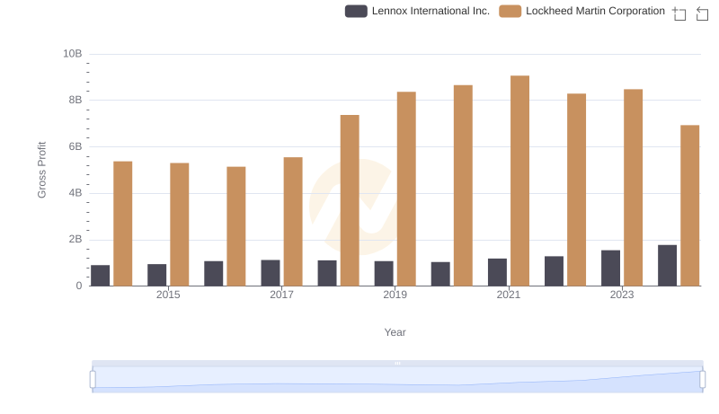Click the rightmost dark Lennox bar

667,266
